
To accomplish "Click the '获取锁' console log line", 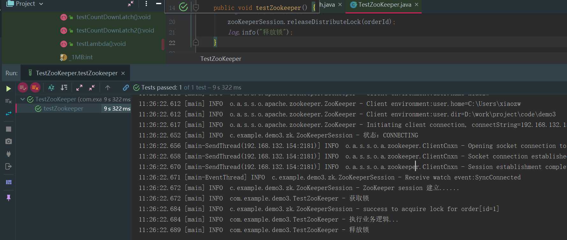I will point(254,199).
